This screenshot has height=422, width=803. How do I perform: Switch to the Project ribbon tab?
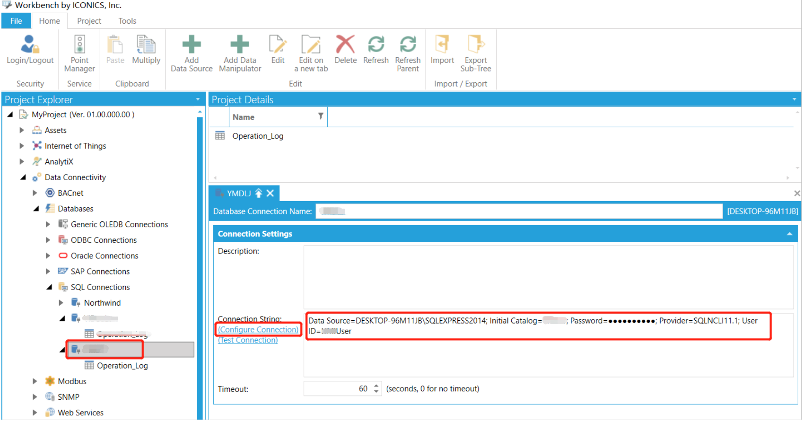(x=89, y=21)
